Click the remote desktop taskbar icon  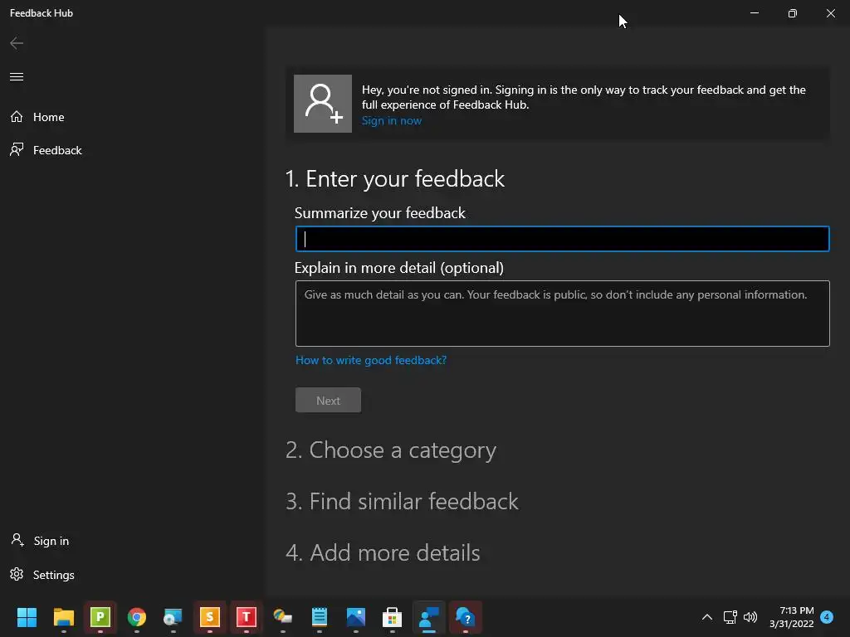pyautogui.click(x=173, y=617)
